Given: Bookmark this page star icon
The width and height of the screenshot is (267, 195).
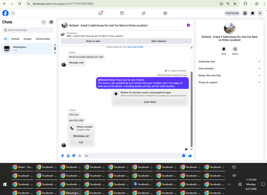Looking at the screenshot, I should pos(235,4).
